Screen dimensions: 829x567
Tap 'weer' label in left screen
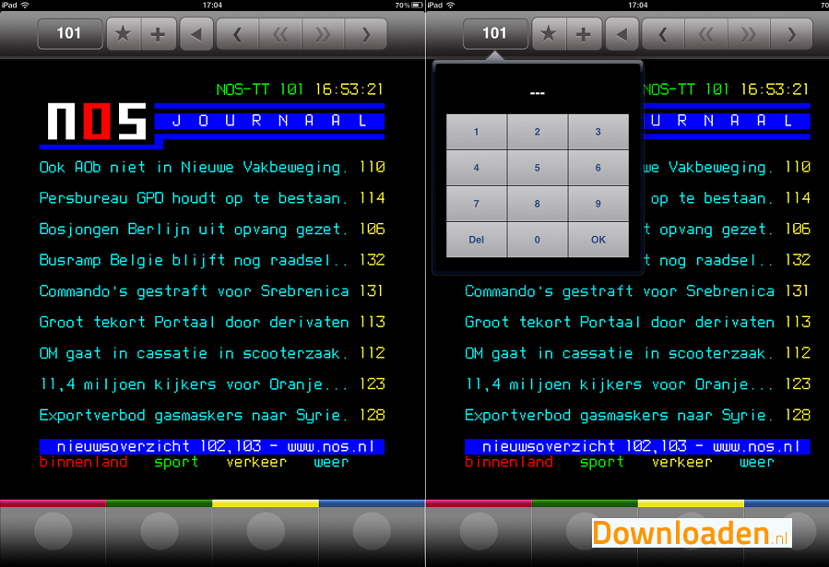(x=331, y=463)
